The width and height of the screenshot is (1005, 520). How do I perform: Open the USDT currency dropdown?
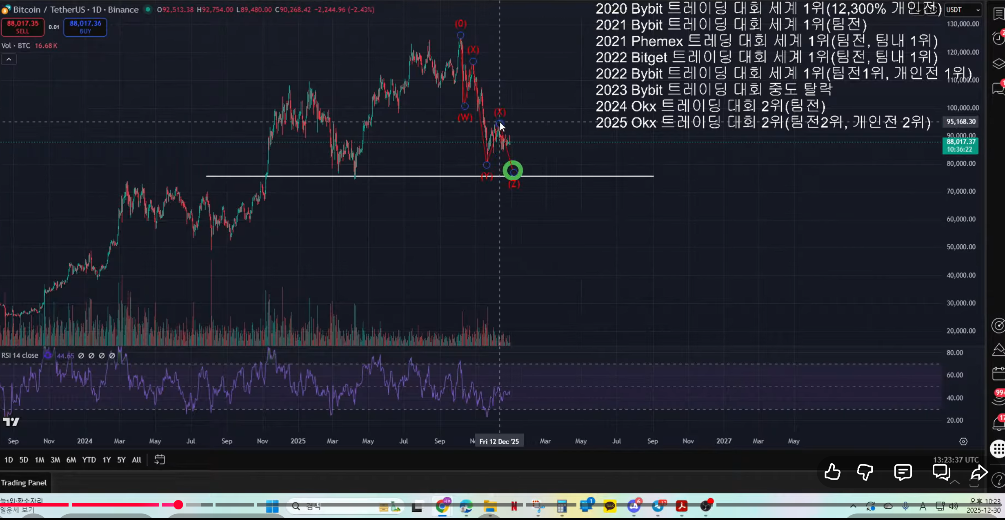tap(963, 10)
